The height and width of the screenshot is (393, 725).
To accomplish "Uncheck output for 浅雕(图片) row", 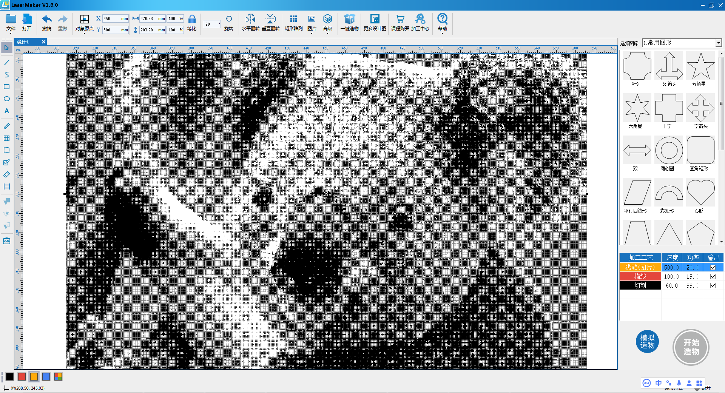I will pyautogui.click(x=713, y=267).
